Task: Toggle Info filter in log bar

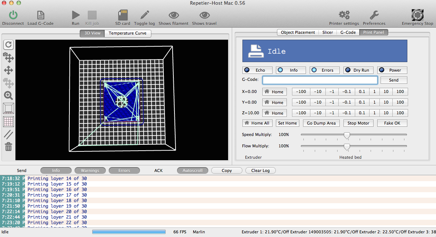Action: coord(56,170)
